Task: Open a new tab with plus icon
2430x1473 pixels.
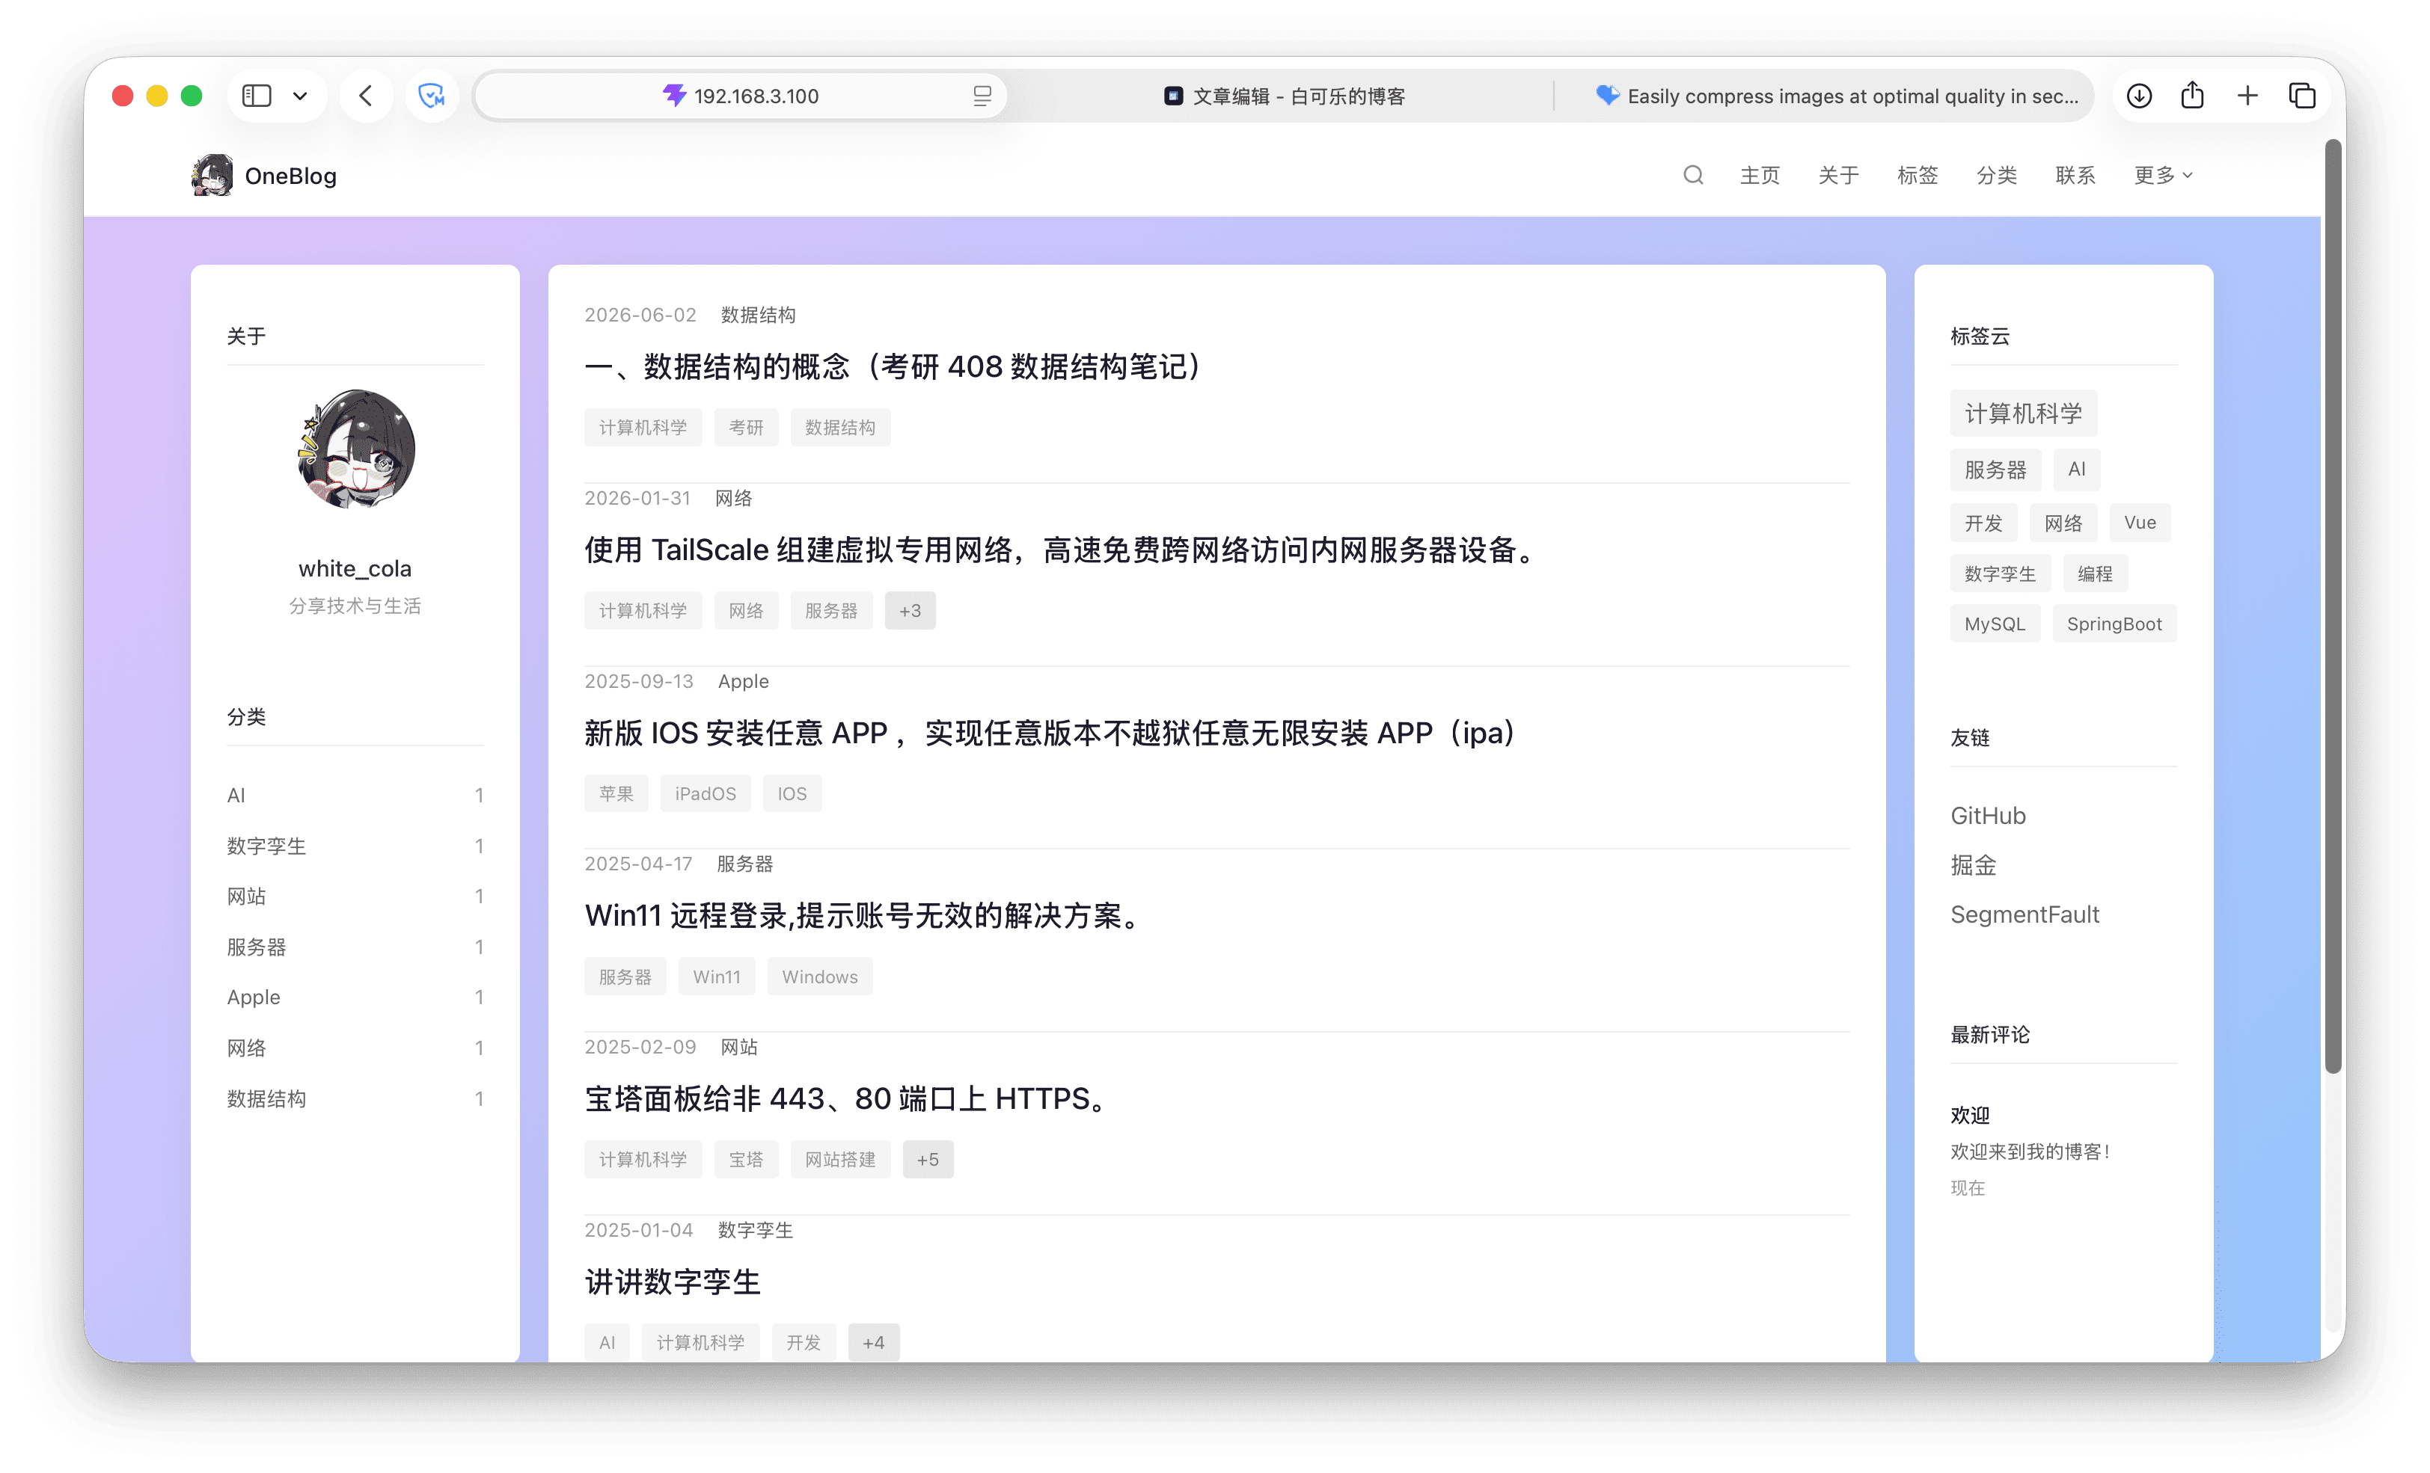Action: click(x=2247, y=96)
